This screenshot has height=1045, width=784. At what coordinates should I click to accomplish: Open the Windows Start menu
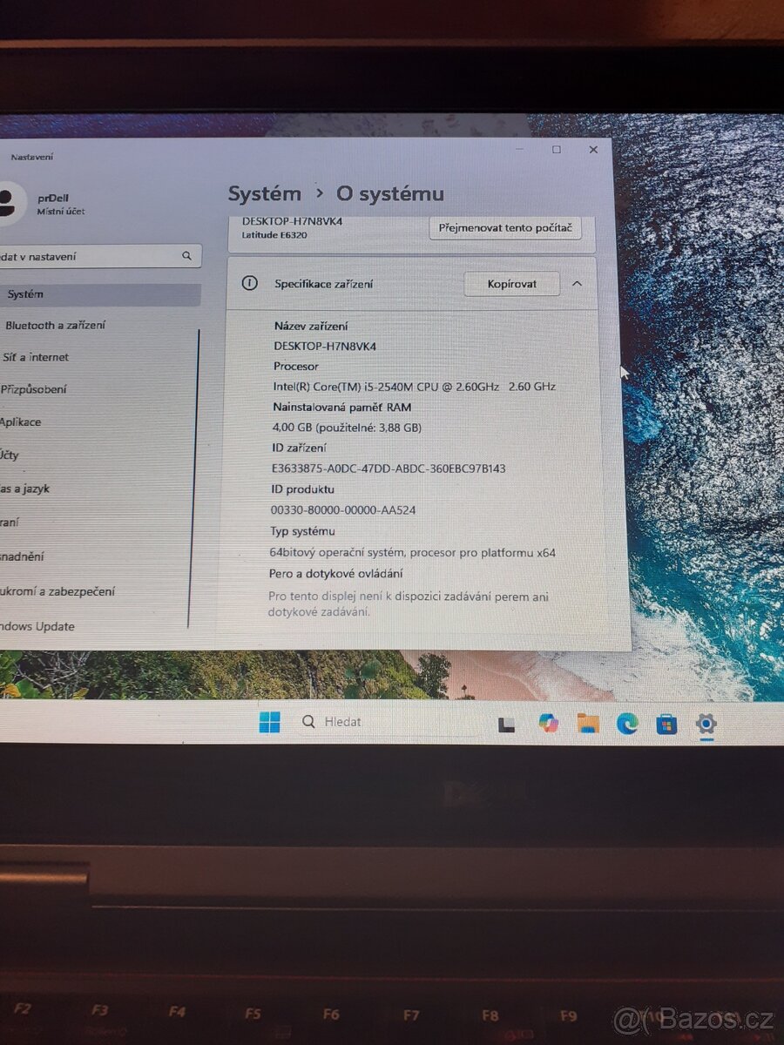270,722
